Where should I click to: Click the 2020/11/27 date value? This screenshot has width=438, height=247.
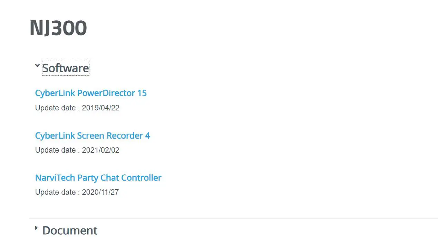click(100, 192)
